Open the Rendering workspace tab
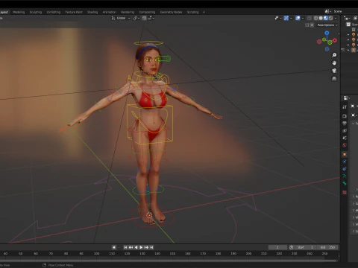Viewport: 358px width, 268px height. [x=128, y=12]
